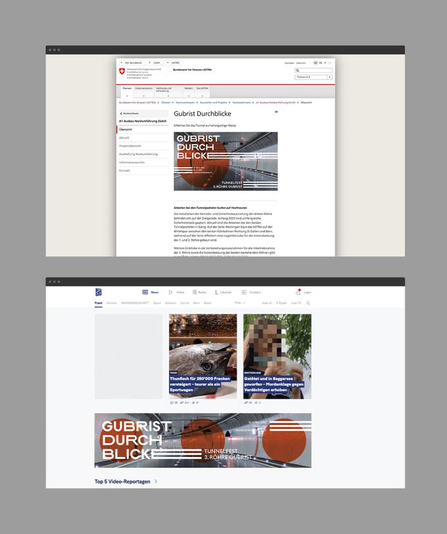The image size is (447, 534).
Task: Expand Top 5 Video-Reportagen chevron
Action: point(156,481)
